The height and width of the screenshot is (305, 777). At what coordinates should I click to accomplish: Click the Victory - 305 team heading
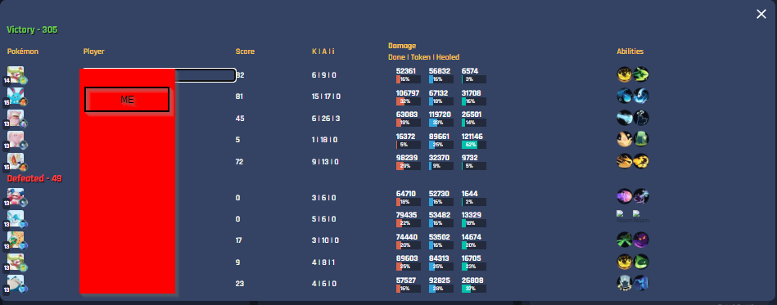coord(32,29)
